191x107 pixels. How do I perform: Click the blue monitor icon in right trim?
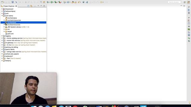pyautogui.click(x=189, y=35)
